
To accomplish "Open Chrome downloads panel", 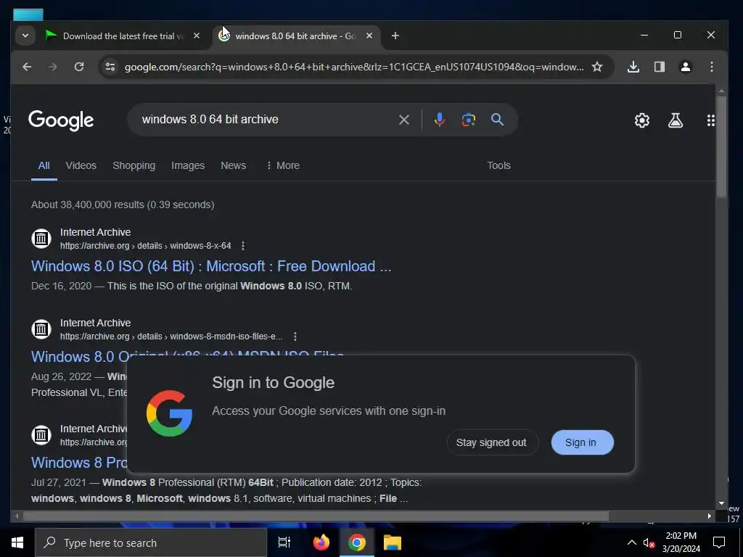I will (633, 67).
